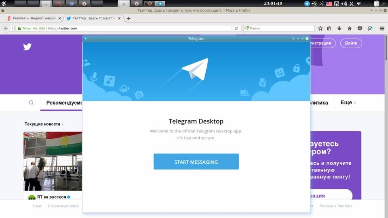Click the Войти login button on Twitter

(x=351, y=43)
